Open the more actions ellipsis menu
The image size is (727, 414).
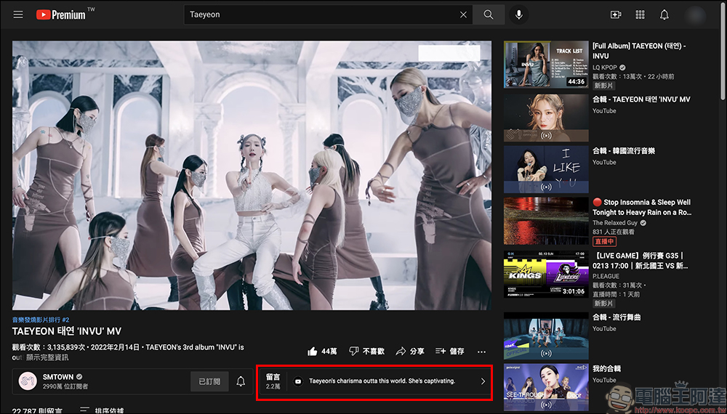481,351
